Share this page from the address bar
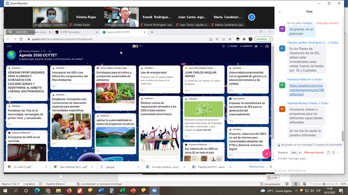This screenshot has width=348, height=195. (223, 39)
